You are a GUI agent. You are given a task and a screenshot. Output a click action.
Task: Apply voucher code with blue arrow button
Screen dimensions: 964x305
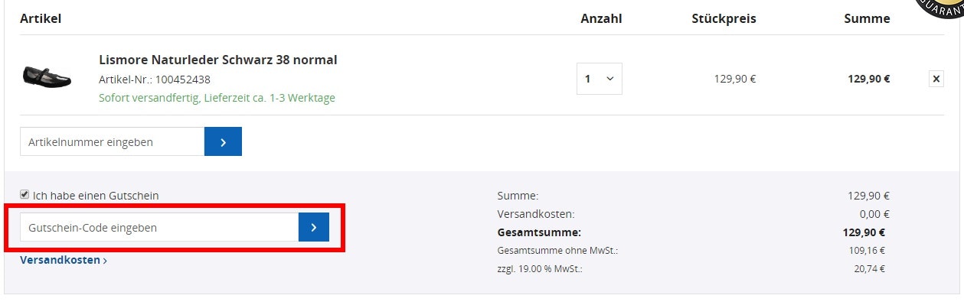tap(314, 227)
